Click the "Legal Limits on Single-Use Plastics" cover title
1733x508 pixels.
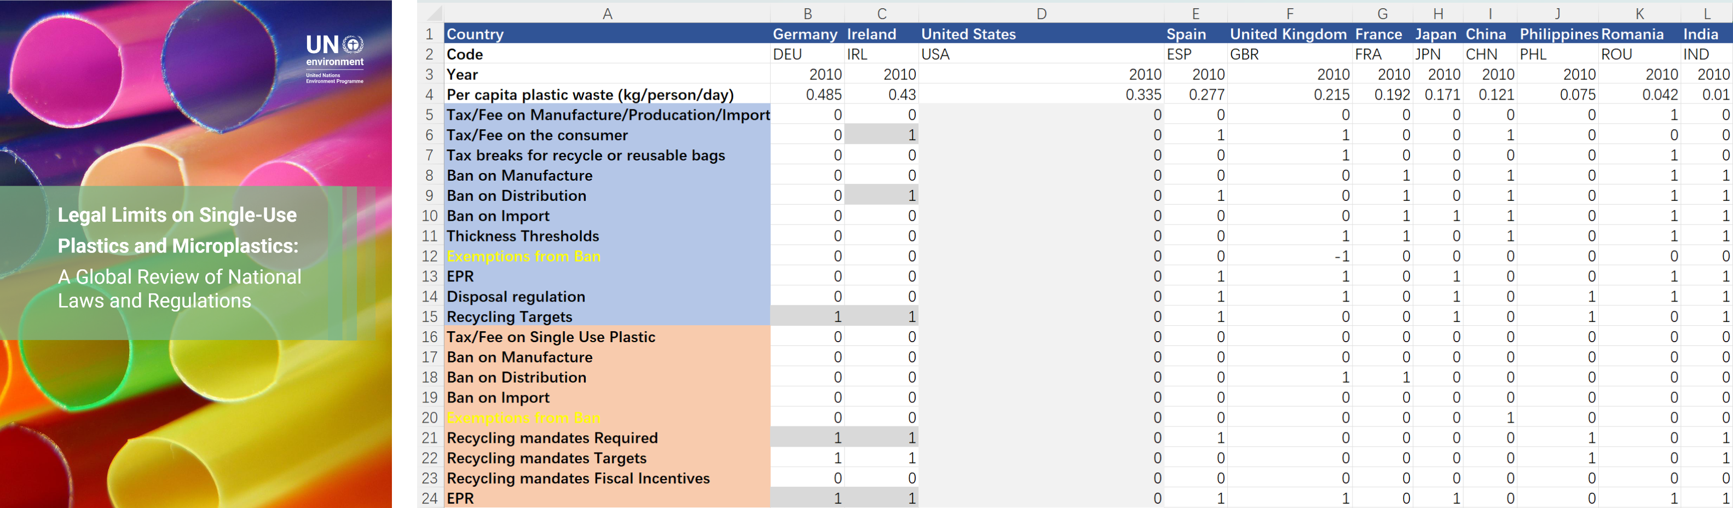point(178,230)
